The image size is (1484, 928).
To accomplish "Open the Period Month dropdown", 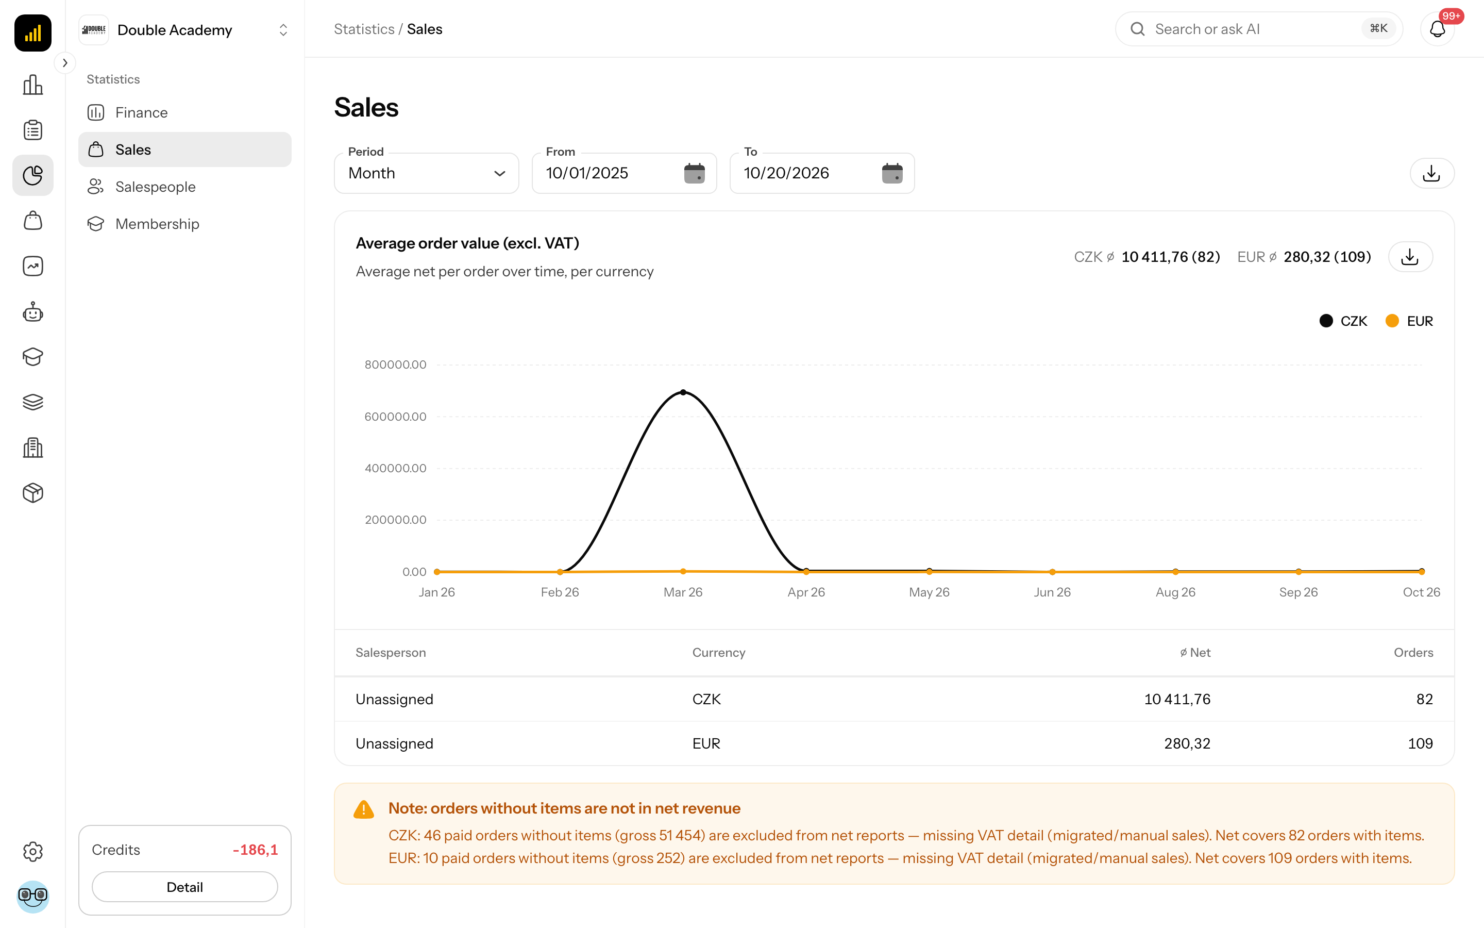I will (x=426, y=173).
